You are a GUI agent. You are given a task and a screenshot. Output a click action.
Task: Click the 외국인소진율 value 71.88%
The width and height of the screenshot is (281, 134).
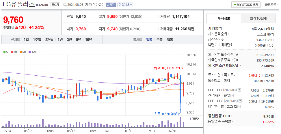(x=267, y=66)
